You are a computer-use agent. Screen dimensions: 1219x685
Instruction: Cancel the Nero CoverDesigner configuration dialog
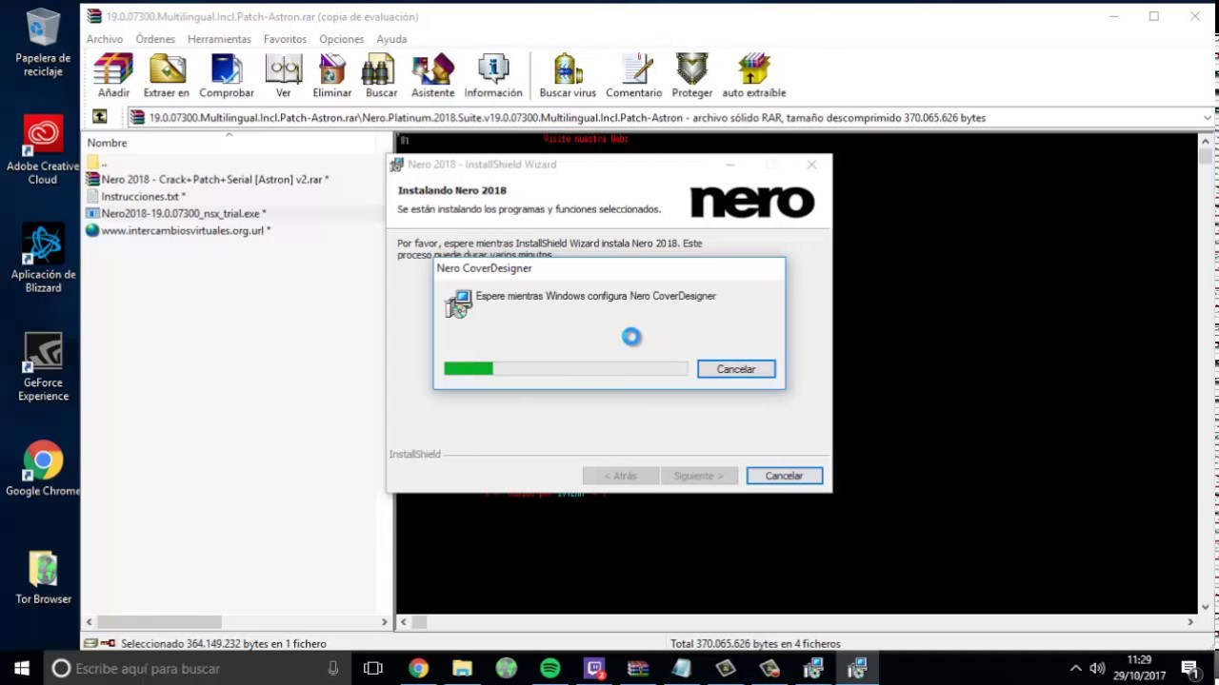point(736,369)
